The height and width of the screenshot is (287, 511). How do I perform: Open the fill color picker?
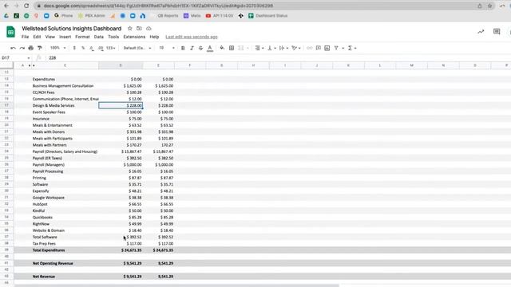(x=222, y=48)
